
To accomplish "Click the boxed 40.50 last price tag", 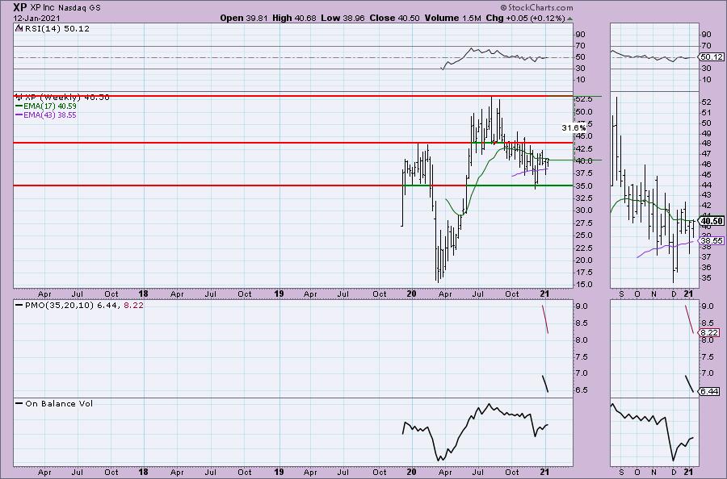I will pos(712,221).
